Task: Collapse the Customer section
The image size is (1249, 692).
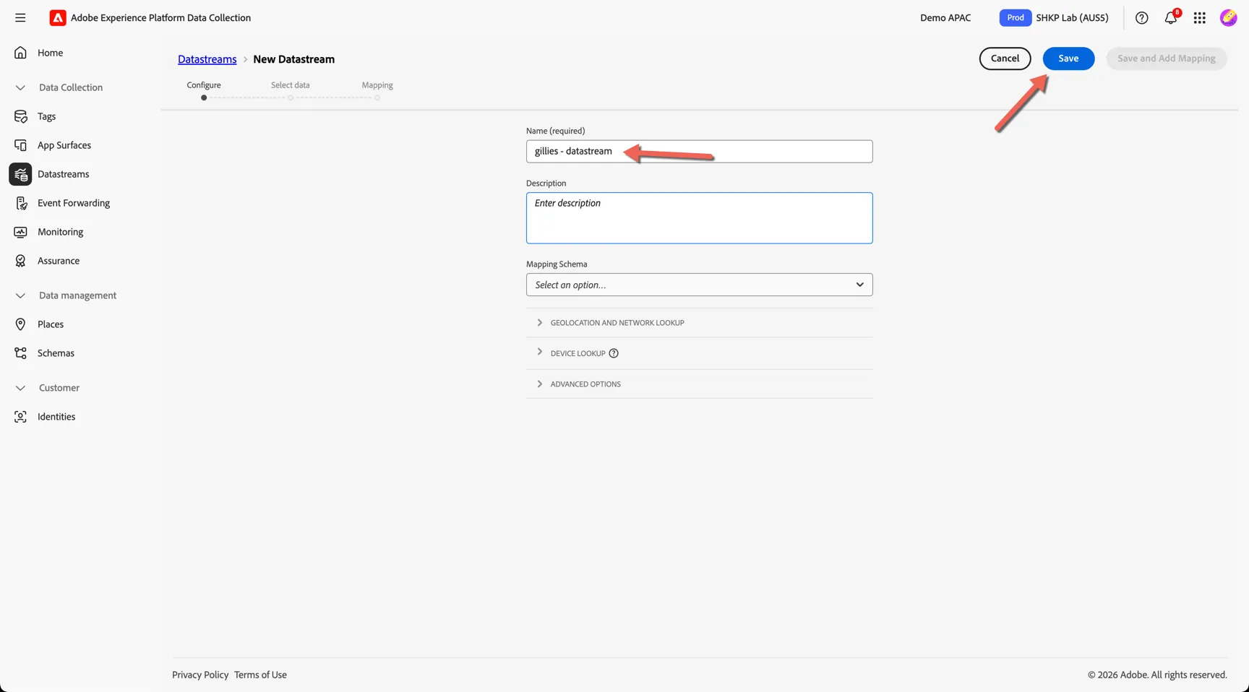Action: 20,388
